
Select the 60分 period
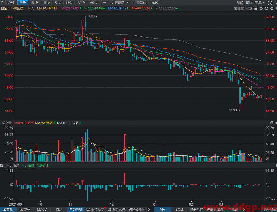tap(94, 3)
